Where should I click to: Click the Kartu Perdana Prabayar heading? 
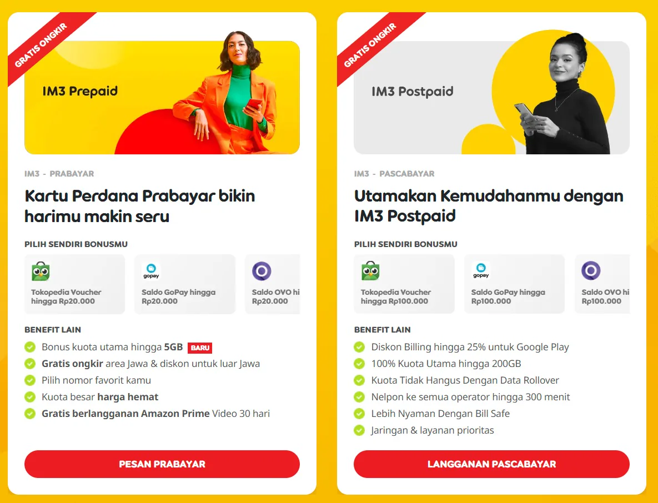tap(140, 206)
